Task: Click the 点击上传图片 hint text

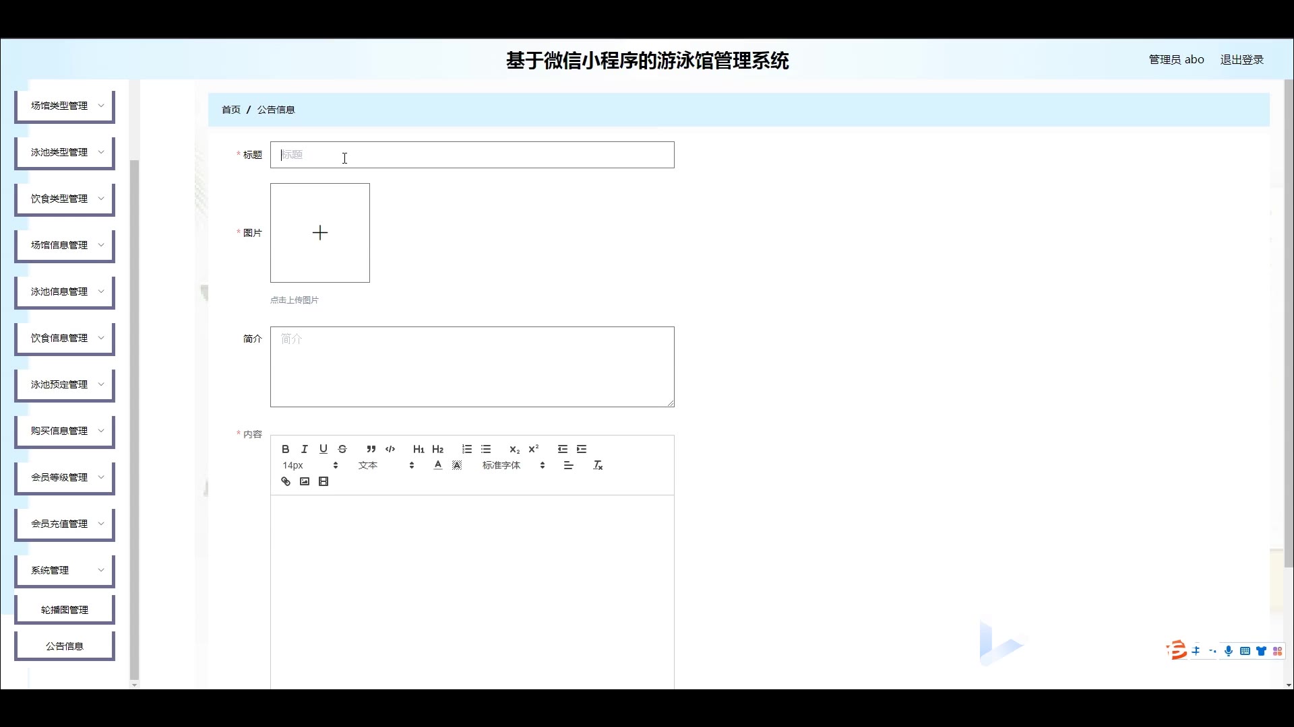Action: pos(295,300)
